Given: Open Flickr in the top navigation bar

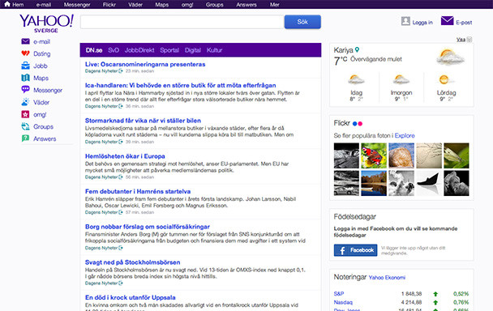Looking at the screenshot, I should pos(109,4).
